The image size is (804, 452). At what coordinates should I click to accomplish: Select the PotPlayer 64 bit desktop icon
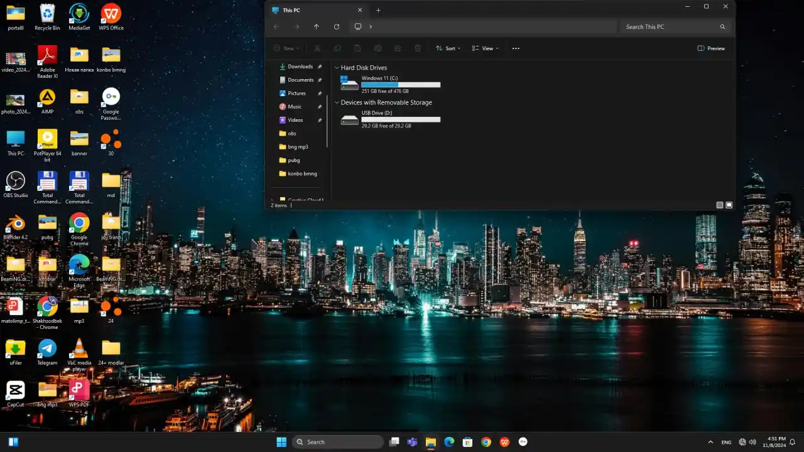pos(47,146)
